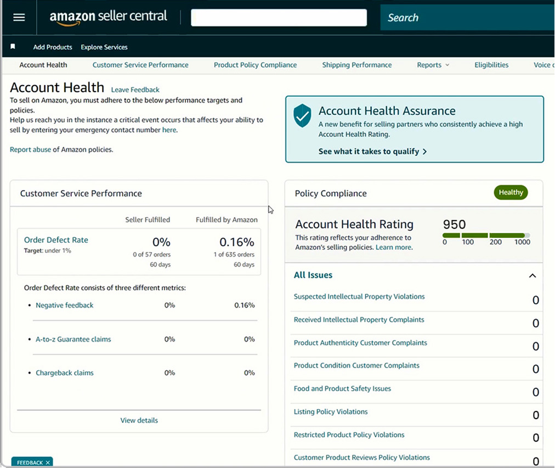
Task: Collapse the All Issues section
Action: click(532, 276)
